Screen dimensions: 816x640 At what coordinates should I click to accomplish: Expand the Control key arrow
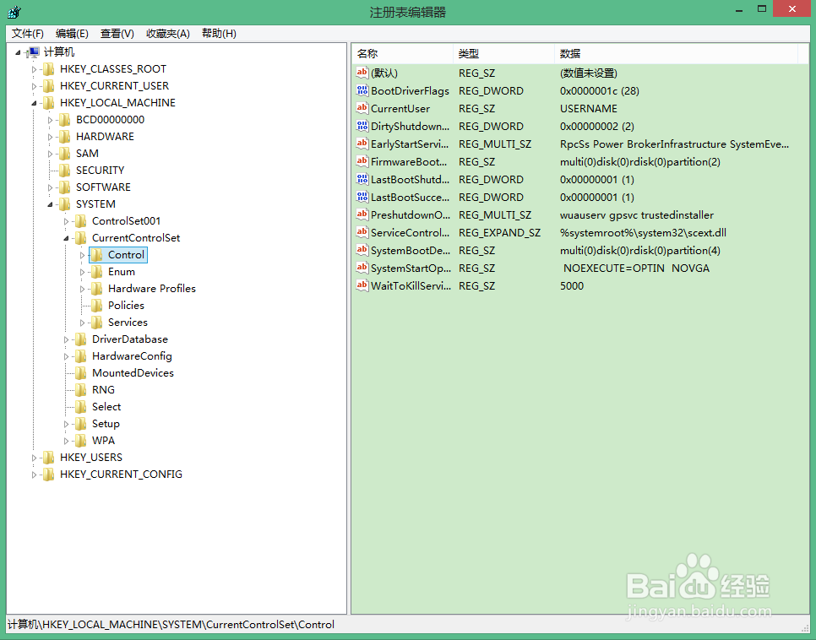click(x=83, y=256)
